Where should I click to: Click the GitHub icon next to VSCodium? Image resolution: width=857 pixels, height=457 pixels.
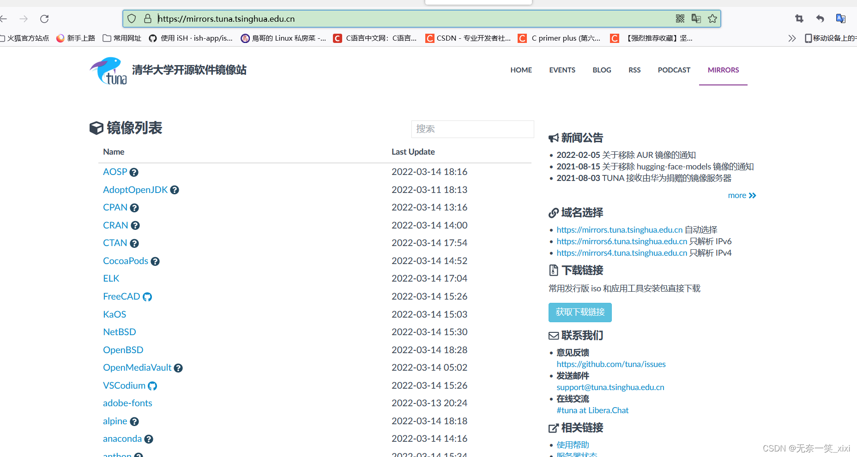pyautogui.click(x=152, y=386)
